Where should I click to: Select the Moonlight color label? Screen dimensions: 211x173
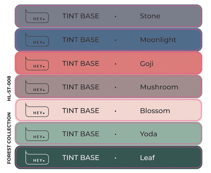[158, 40]
